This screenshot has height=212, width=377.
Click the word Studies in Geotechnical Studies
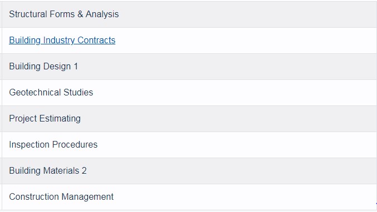click(x=78, y=92)
